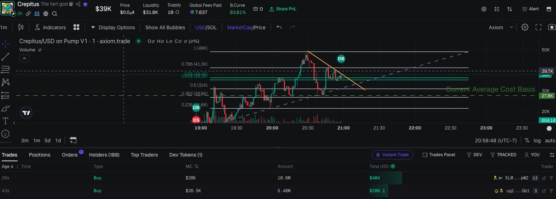Click the search magnifier icon under token name
Image resolution: width=556 pixels, height=199 pixels.
click(54, 14)
